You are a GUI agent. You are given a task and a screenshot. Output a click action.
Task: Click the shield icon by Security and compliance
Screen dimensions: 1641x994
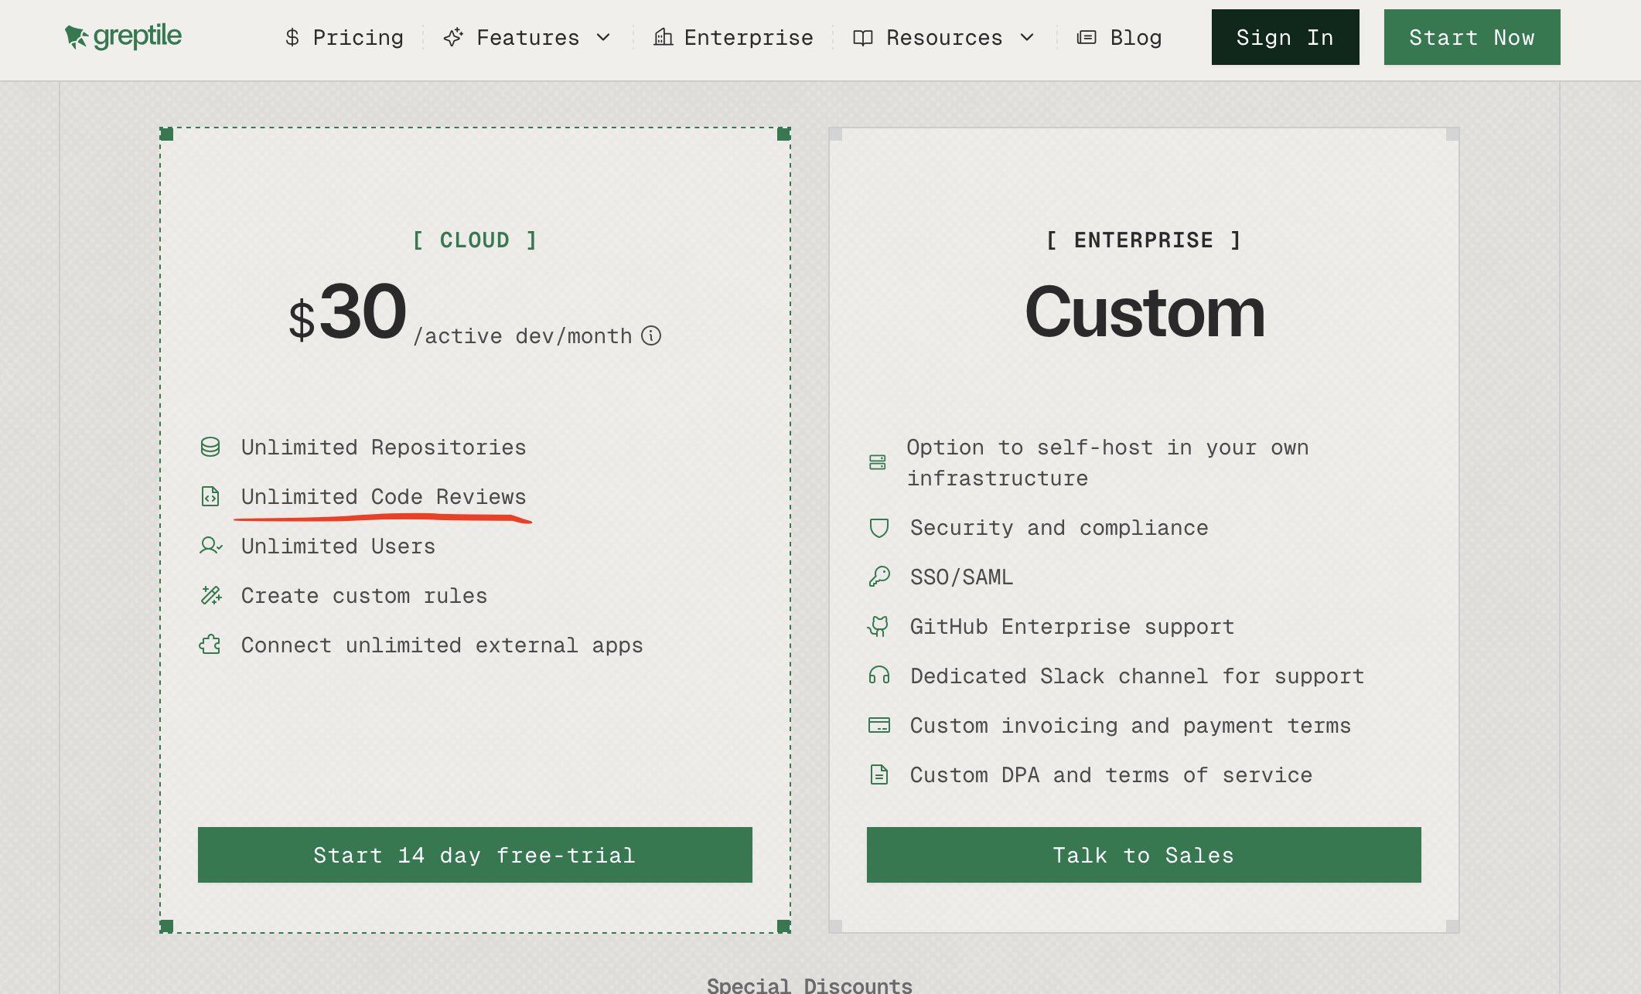click(878, 528)
